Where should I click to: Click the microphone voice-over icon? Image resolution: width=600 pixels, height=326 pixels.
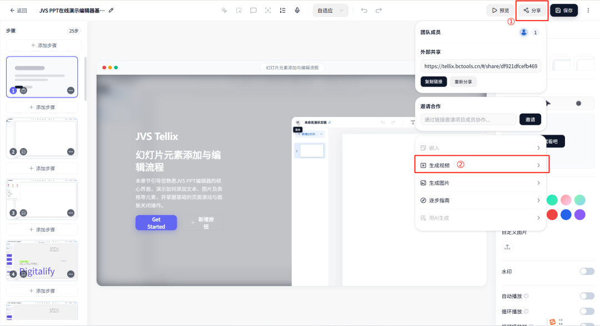click(x=297, y=11)
